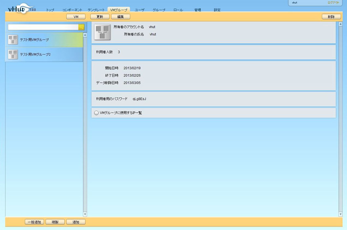Click the 更新 button
347x230 pixels.
coord(100,17)
